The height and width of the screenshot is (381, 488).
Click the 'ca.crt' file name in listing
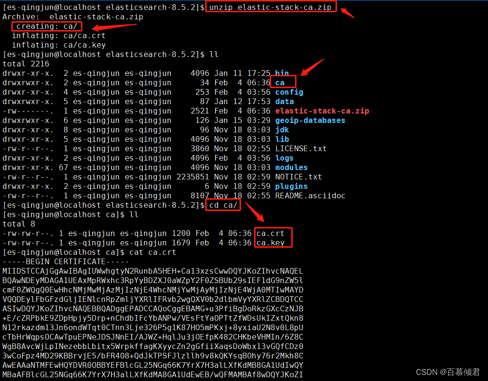(271, 233)
